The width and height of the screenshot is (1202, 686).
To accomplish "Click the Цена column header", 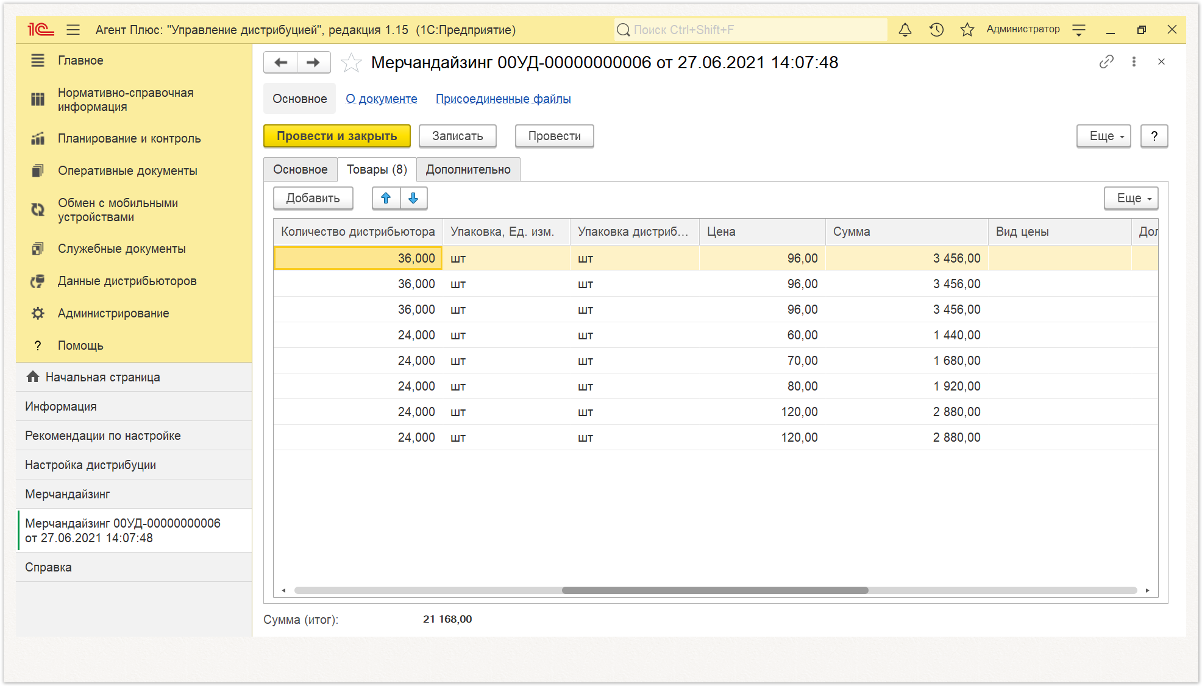I will (762, 232).
